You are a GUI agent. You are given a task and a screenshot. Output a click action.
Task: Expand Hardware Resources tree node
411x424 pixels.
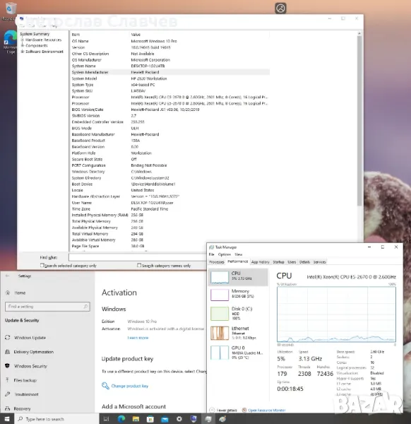pos(23,40)
